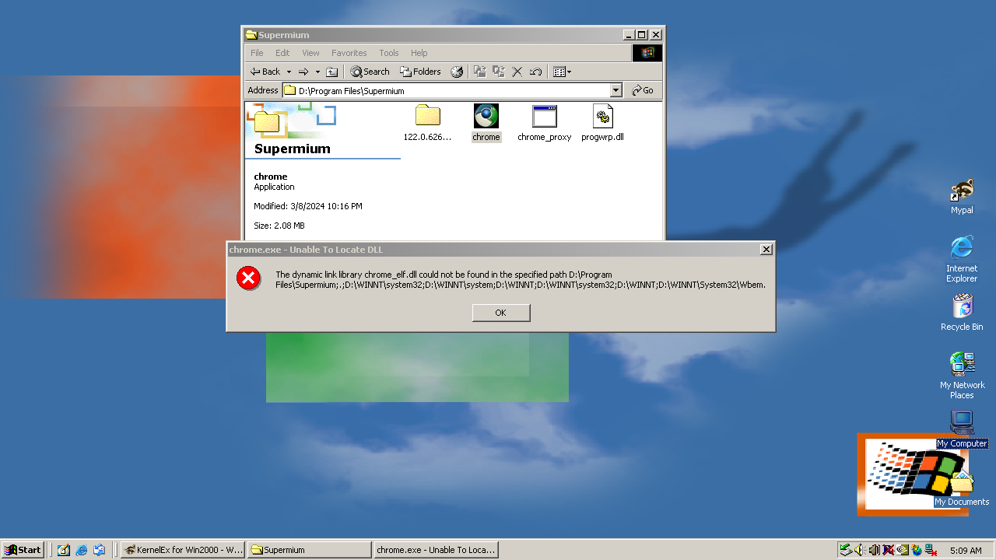
Task: Select the progwrp.dll file icon
Action: point(602,116)
